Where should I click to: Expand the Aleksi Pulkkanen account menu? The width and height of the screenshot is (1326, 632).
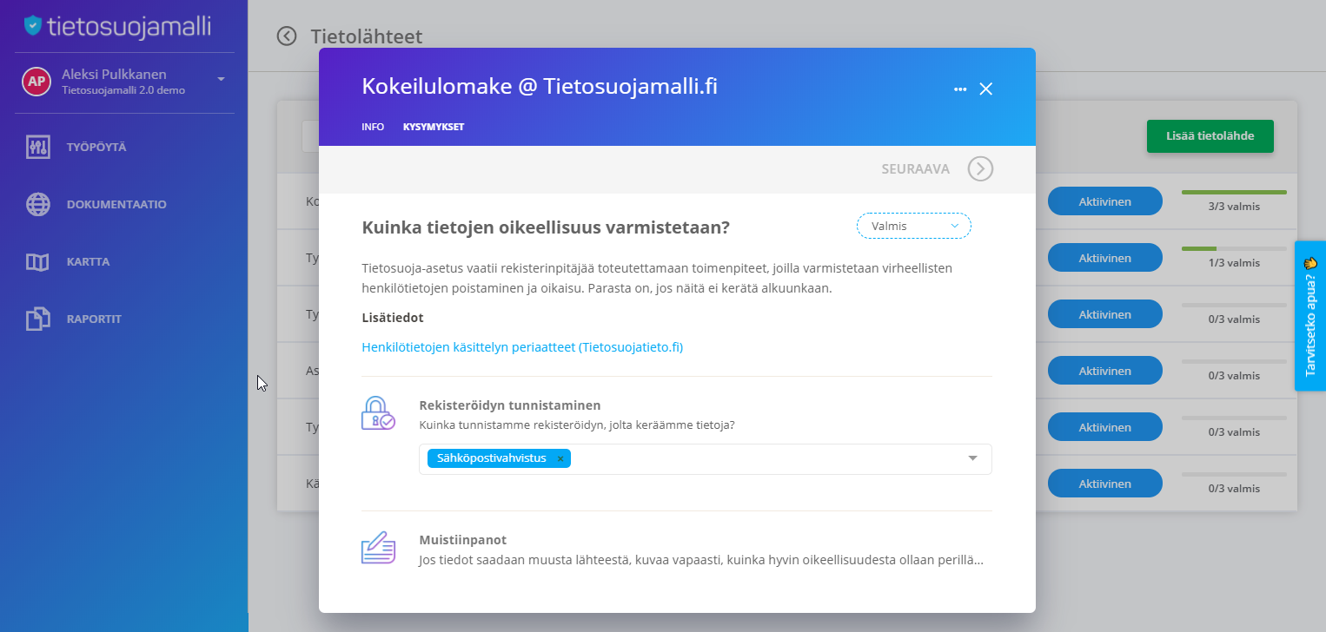(x=221, y=79)
